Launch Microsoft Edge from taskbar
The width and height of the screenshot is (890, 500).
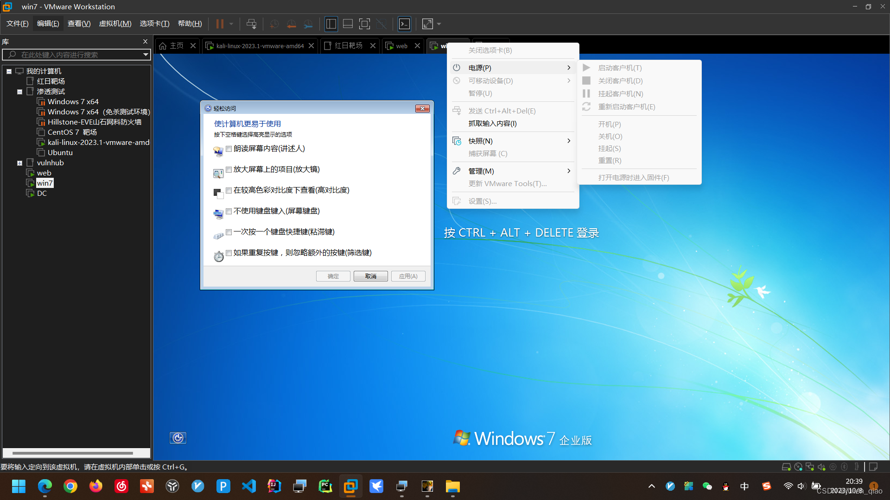tap(44, 486)
